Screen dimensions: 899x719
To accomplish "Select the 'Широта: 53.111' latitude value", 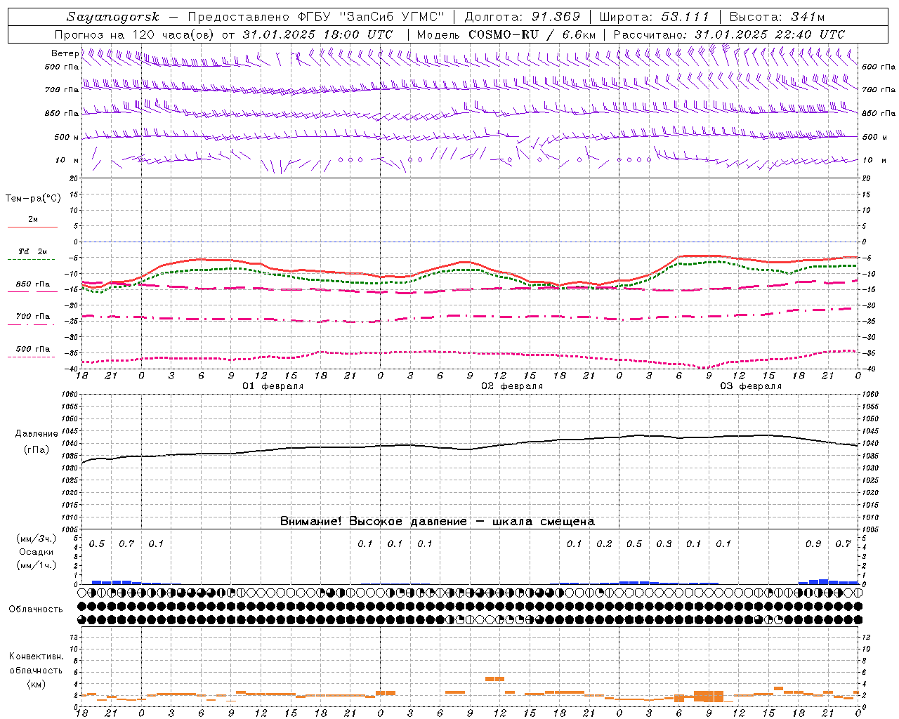I will pos(654,17).
